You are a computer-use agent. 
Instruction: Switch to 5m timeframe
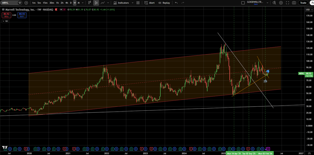[x=39, y=3]
